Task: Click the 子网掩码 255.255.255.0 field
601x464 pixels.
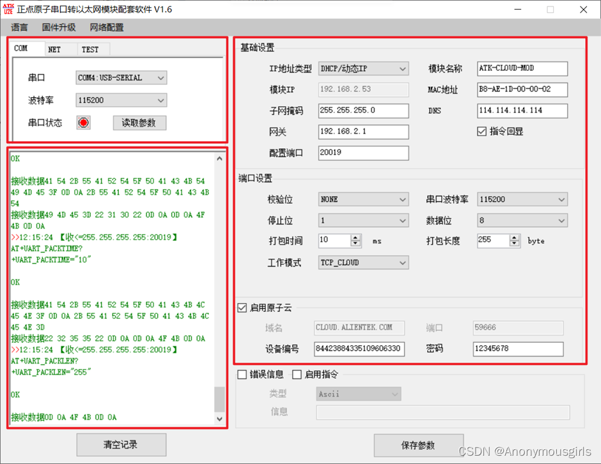Action: 363,111
